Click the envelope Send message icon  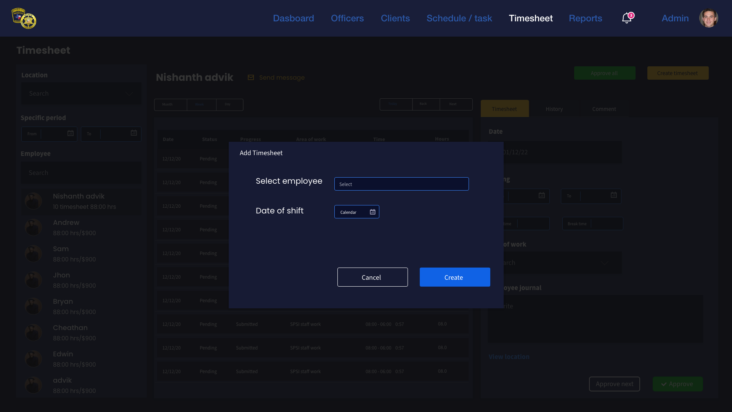(251, 77)
